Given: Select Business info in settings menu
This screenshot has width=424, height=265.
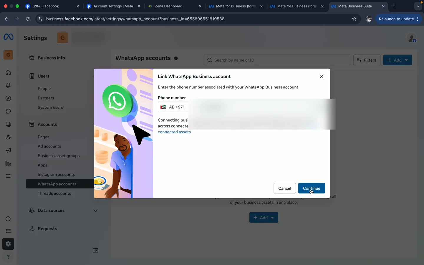Looking at the screenshot, I should (51, 58).
